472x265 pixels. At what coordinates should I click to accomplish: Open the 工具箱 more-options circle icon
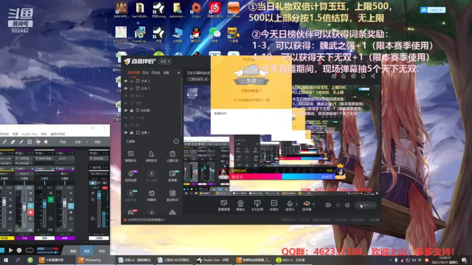tap(176, 141)
